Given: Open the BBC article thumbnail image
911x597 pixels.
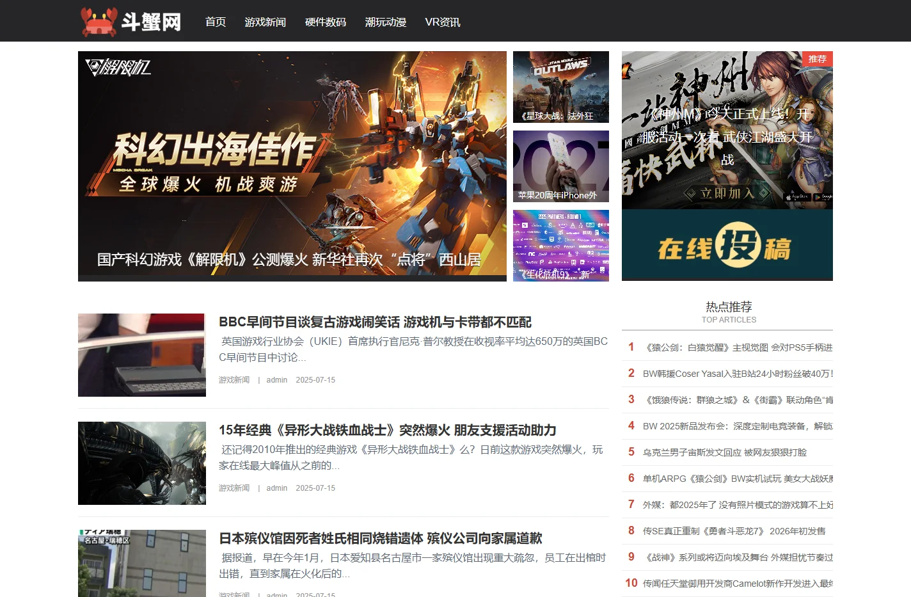Looking at the screenshot, I should [142, 355].
